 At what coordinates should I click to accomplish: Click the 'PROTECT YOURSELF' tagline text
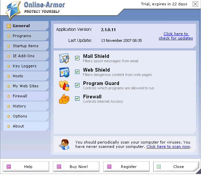[42, 11]
